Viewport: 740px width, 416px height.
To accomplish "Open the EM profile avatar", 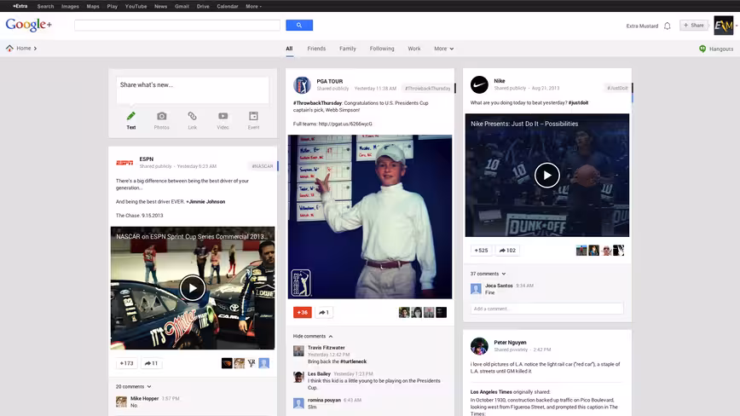I will 724,26.
